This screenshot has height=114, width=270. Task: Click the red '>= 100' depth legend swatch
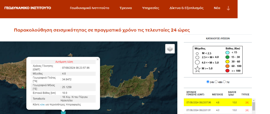(227, 71)
